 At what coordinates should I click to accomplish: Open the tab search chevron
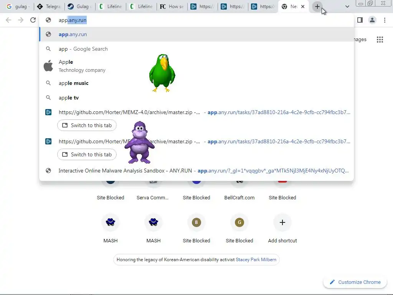tap(347, 7)
